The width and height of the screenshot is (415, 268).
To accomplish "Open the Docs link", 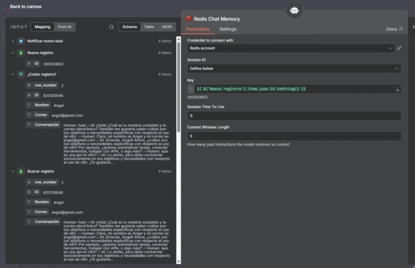I will [394, 30].
